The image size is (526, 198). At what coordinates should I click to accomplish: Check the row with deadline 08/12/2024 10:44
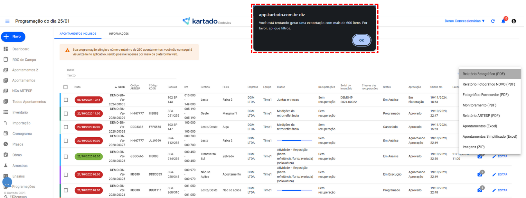point(66,100)
